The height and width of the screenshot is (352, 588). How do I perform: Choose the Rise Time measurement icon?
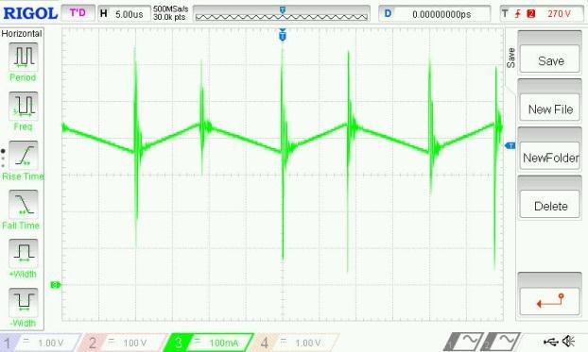point(24,155)
